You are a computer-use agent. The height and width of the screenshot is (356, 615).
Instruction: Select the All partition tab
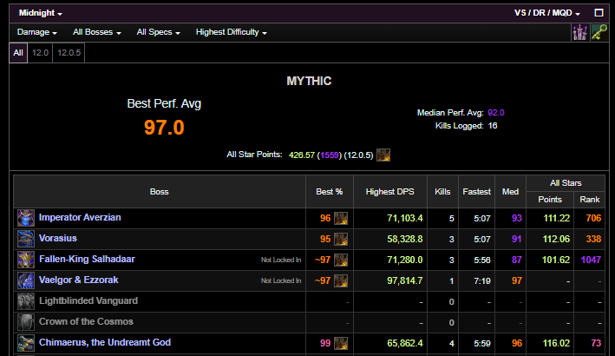(18, 53)
